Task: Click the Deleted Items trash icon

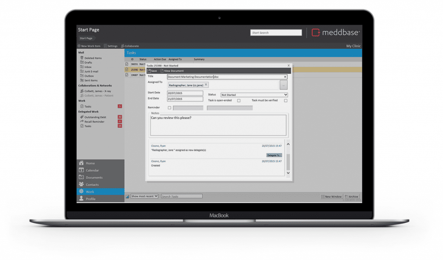Action: [82, 58]
